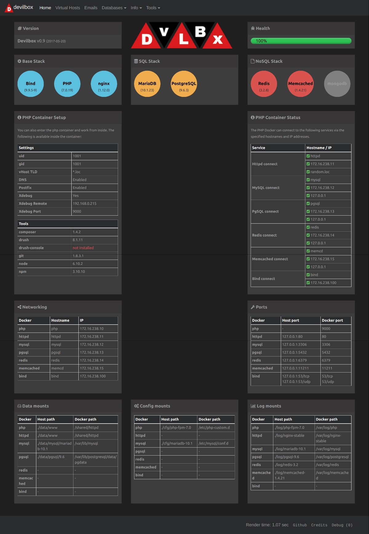Image resolution: width=369 pixels, height=534 pixels.
Task: Expand the Databases dropdown menu
Action: tap(114, 8)
